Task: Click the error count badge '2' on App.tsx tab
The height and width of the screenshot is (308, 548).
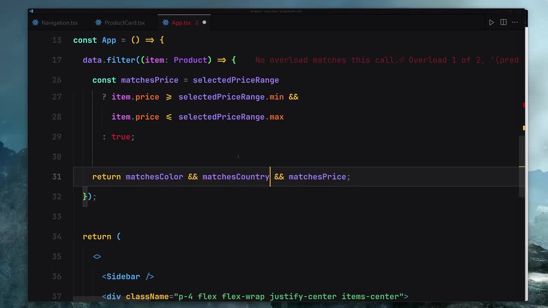Action: point(197,23)
